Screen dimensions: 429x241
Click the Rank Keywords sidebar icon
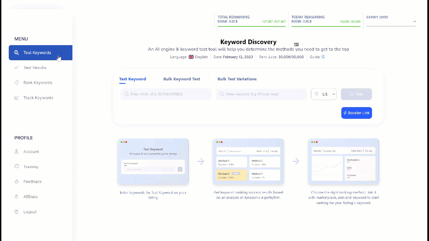(x=16, y=83)
